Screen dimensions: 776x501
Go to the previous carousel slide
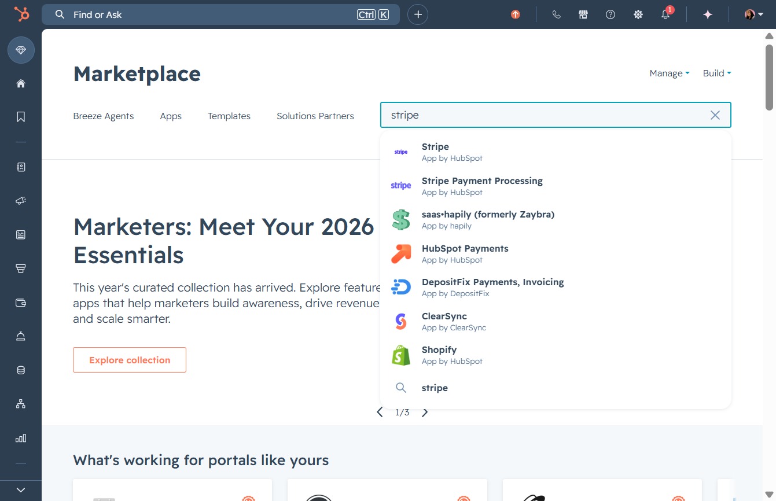[x=380, y=412]
